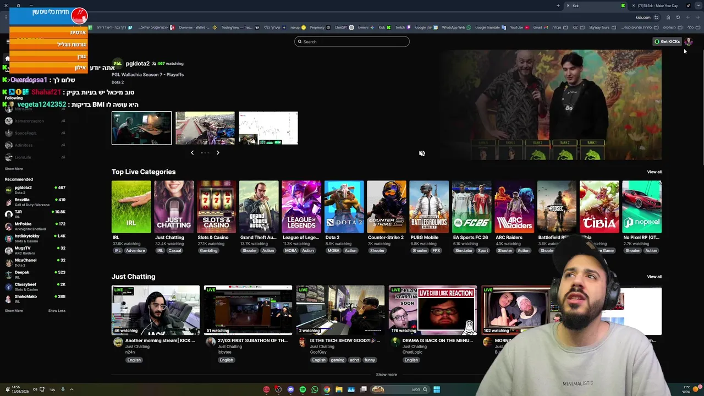Open Deepak in Recommended sidebar

pos(35,274)
